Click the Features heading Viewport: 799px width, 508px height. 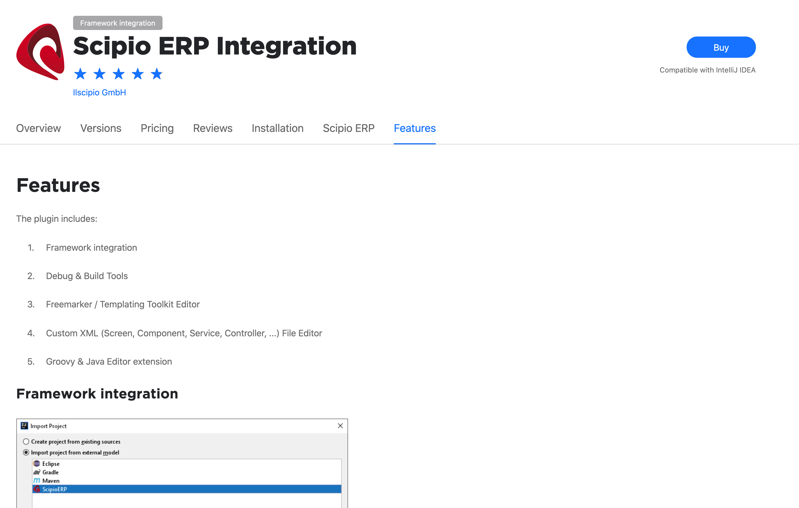(58, 185)
